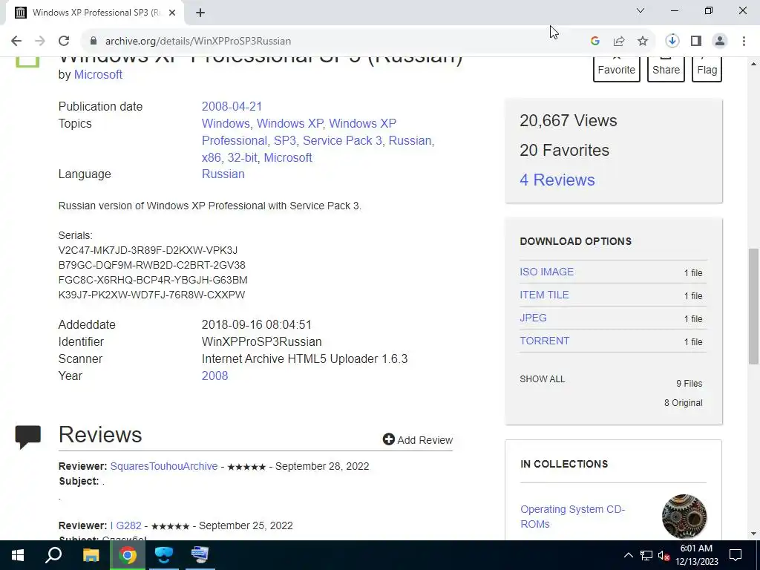Click the scrollbar down arrow
This screenshot has width=760, height=570.
click(753, 534)
